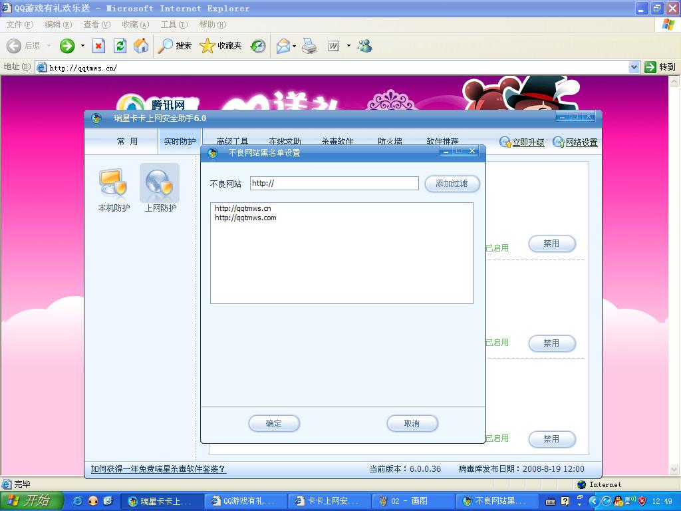Screen dimensions: 681x511
Task: Click the 添加过滤 button
Action: point(452,184)
